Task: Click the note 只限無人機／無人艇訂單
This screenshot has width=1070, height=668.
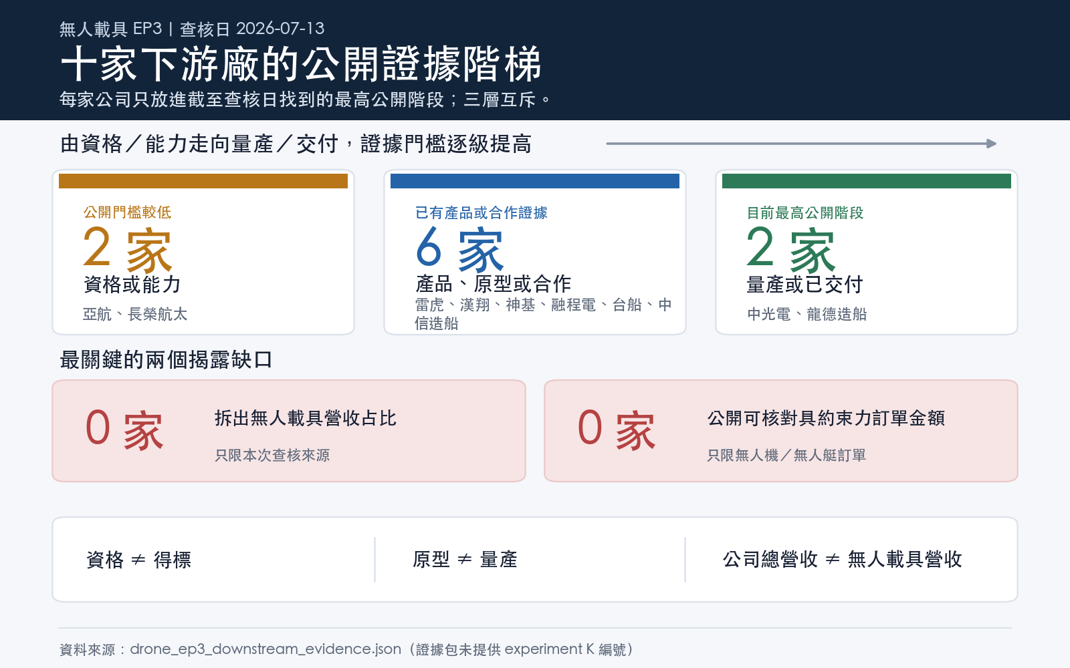Action: pyautogui.click(x=786, y=455)
